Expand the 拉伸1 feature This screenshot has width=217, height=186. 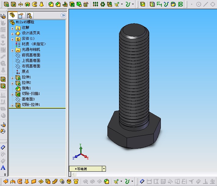tap(12, 78)
